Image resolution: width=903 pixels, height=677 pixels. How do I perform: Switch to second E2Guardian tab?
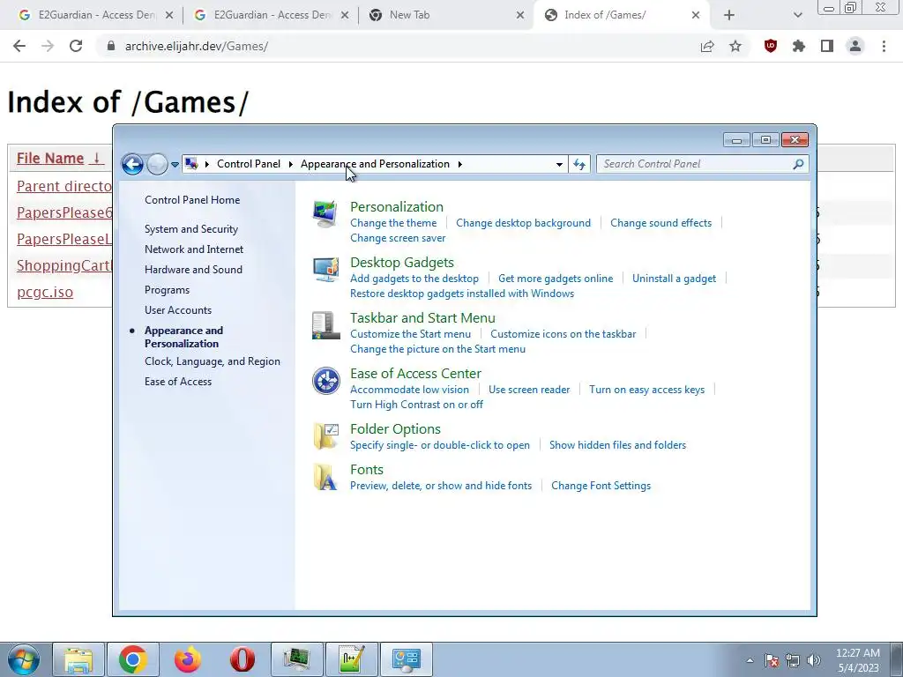(x=271, y=15)
